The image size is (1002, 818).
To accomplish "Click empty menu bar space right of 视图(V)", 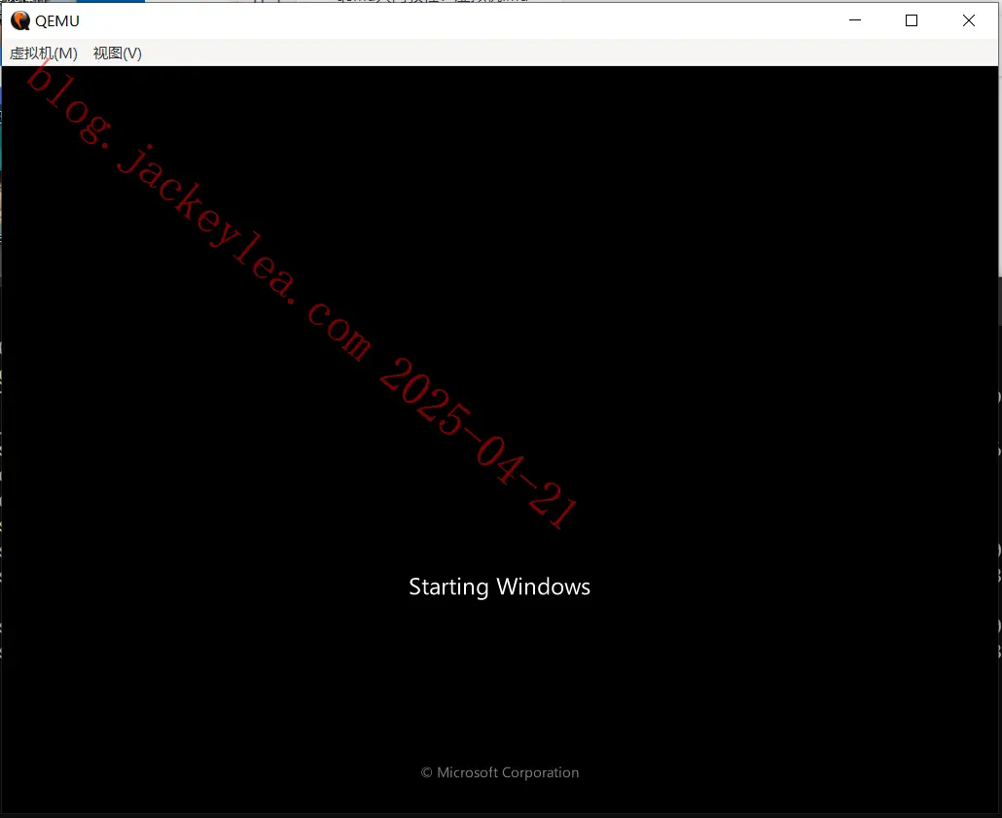I will point(569,53).
